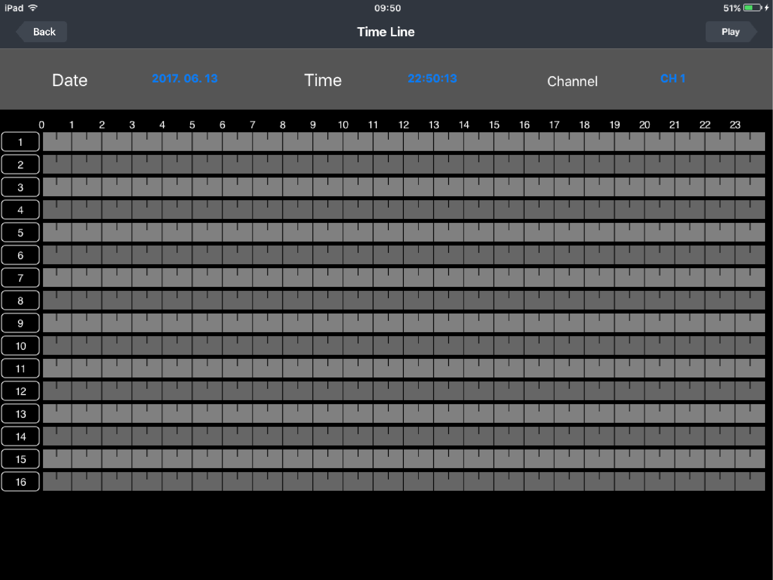
Task: Tap the battery status icon
Action: [x=753, y=8]
